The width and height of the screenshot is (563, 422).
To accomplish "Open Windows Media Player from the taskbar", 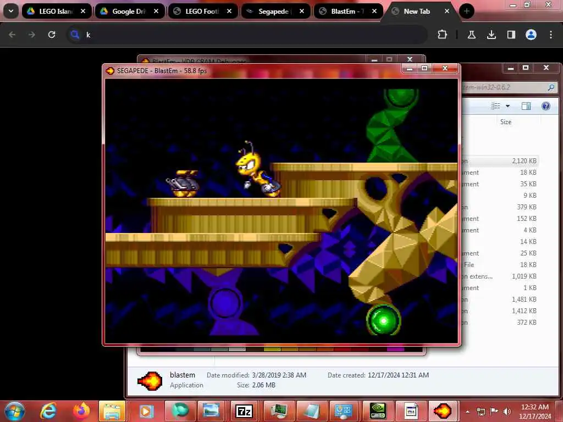I will 146,411.
